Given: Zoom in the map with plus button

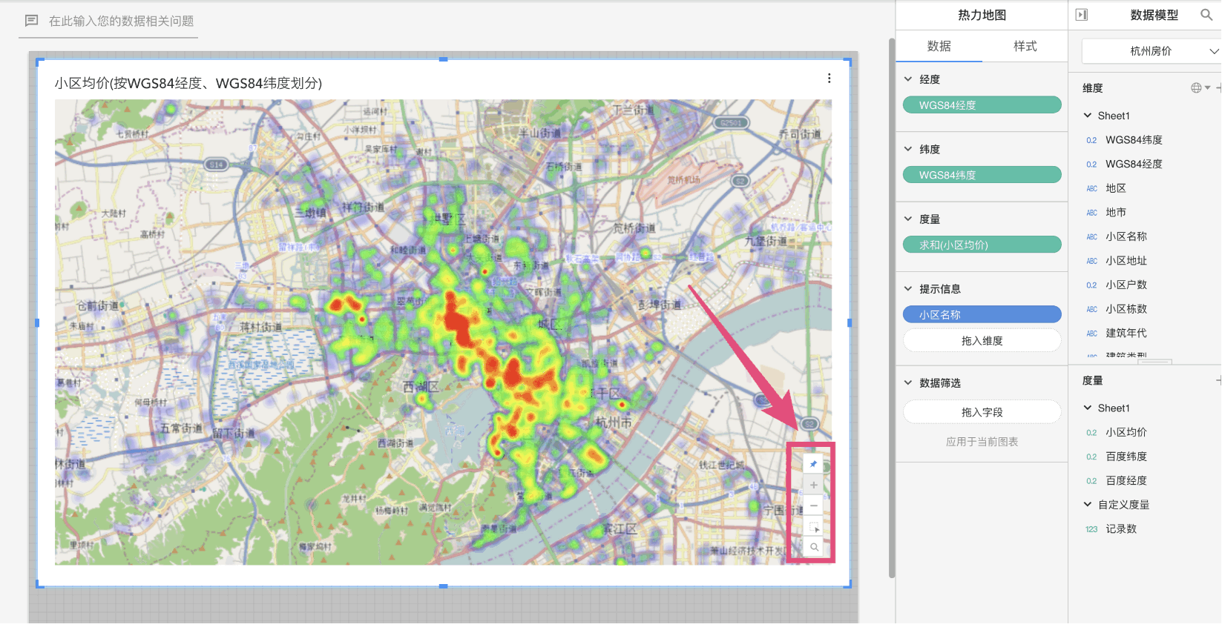Looking at the screenshot, I should 813,485.
